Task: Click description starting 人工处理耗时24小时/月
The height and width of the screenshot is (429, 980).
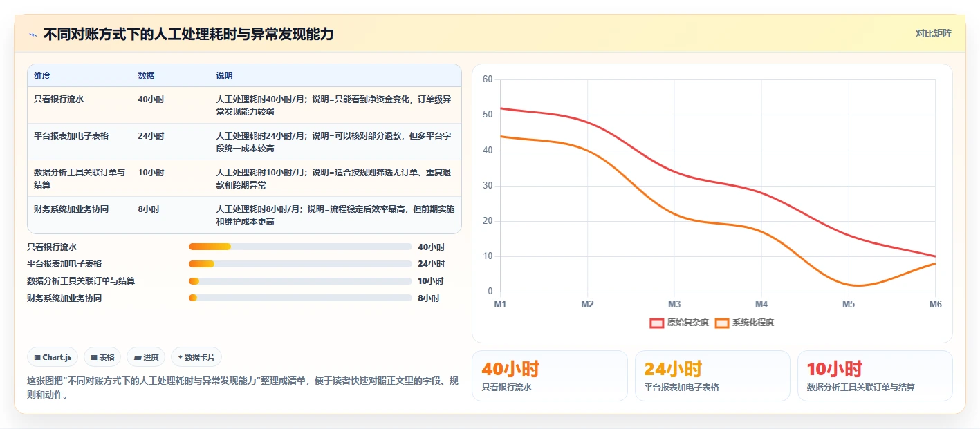Action: click(335, 142)
